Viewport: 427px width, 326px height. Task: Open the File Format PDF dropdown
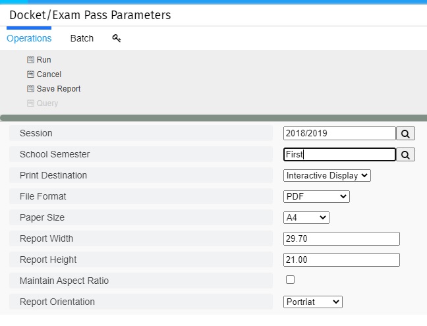click(x=316, y=196)
